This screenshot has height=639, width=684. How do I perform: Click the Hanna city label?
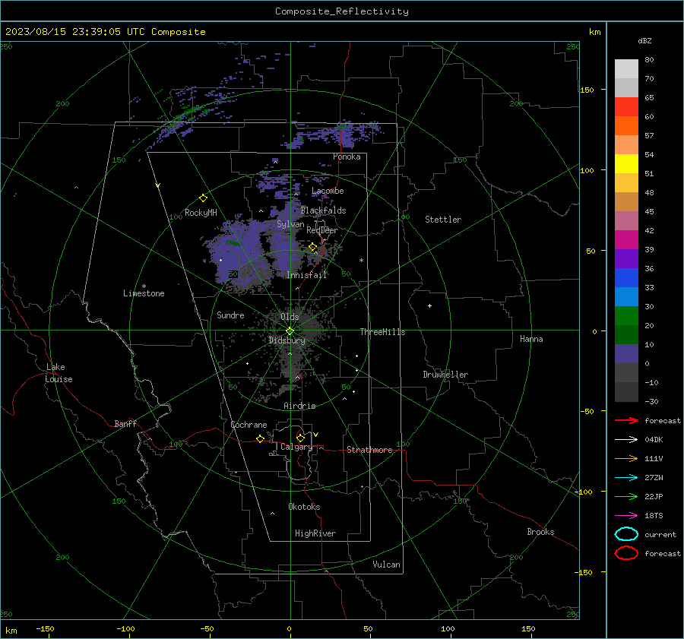(531, 339)
